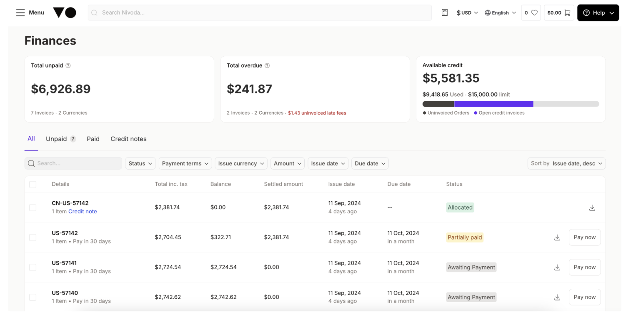The width and height of the screenshot is (631, 315).
Task: Download the CN-US-57142 credit note
Action: coord(592,207)
